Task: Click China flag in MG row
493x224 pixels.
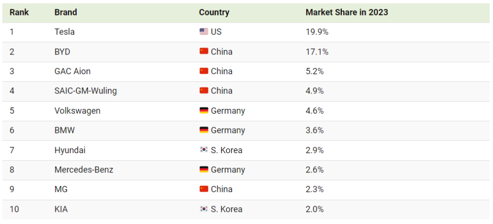Action: click(204, 189)
